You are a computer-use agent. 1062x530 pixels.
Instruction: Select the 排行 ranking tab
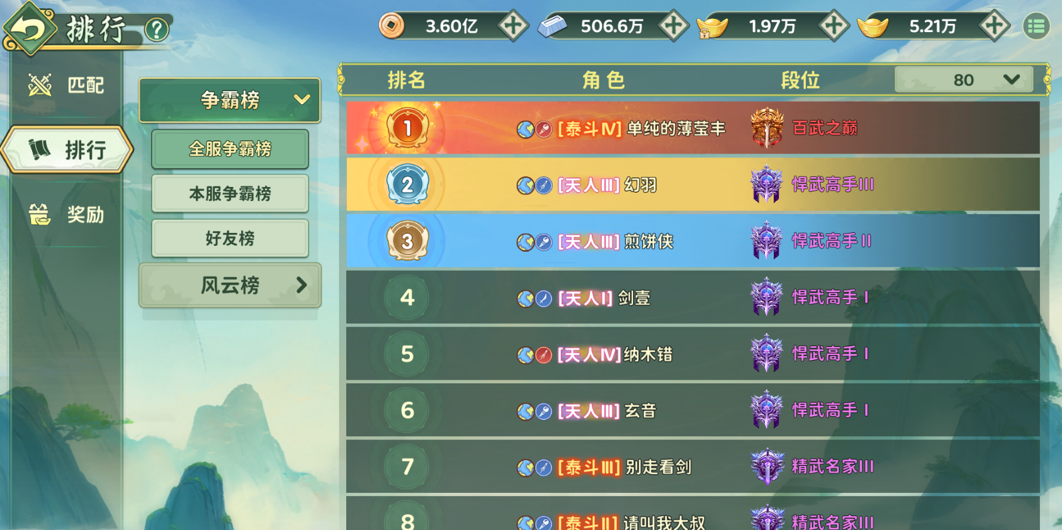[x=67, y=150]
